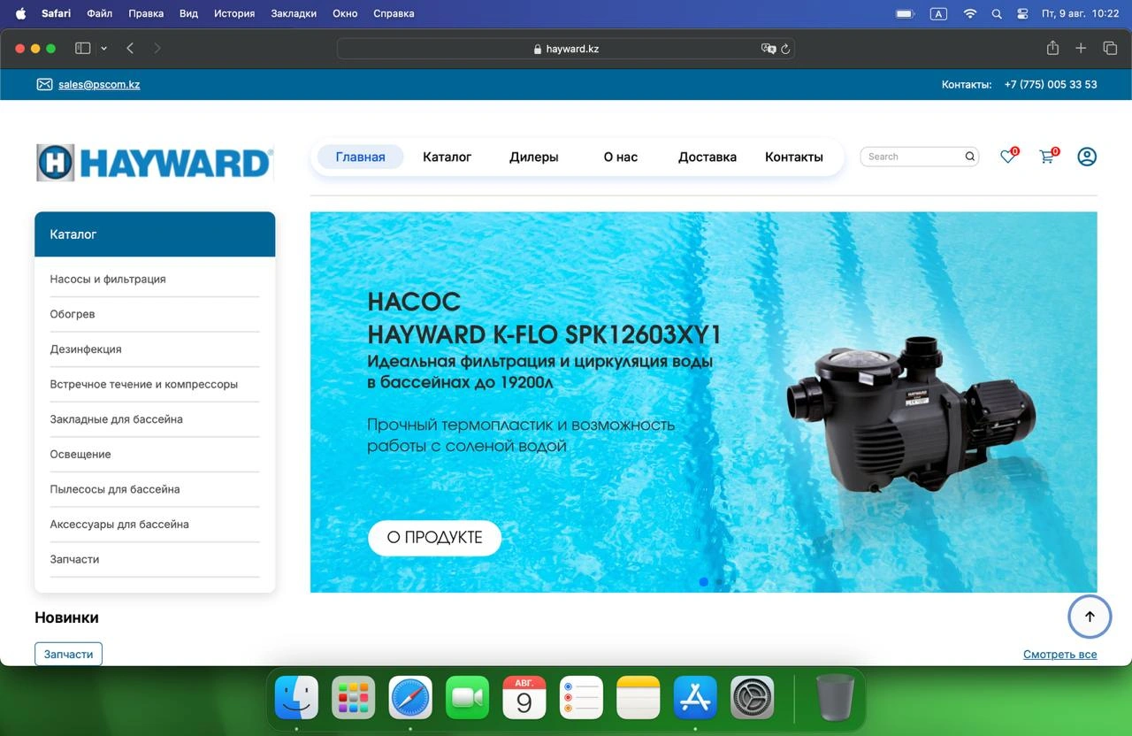Click the Hayward logo

pos(155,163)
